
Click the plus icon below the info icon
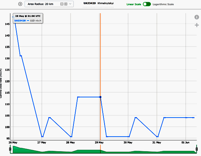(197, 25)
